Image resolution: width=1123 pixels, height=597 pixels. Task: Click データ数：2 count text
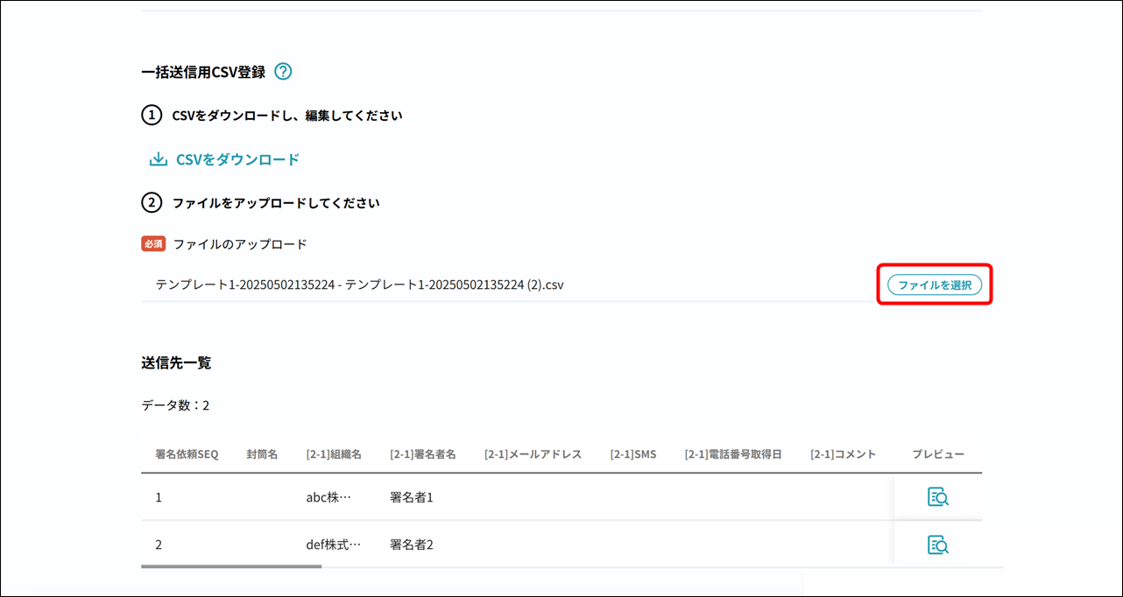[x=175, y=405]
